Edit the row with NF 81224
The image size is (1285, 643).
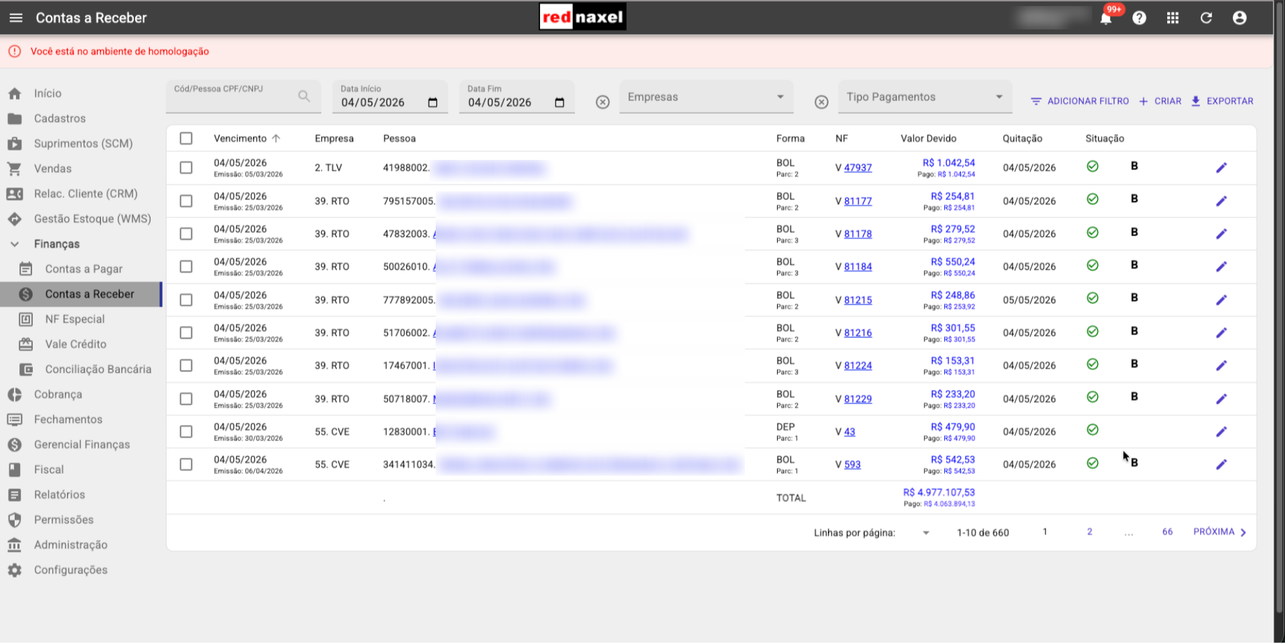click(x=1221, y=365)
